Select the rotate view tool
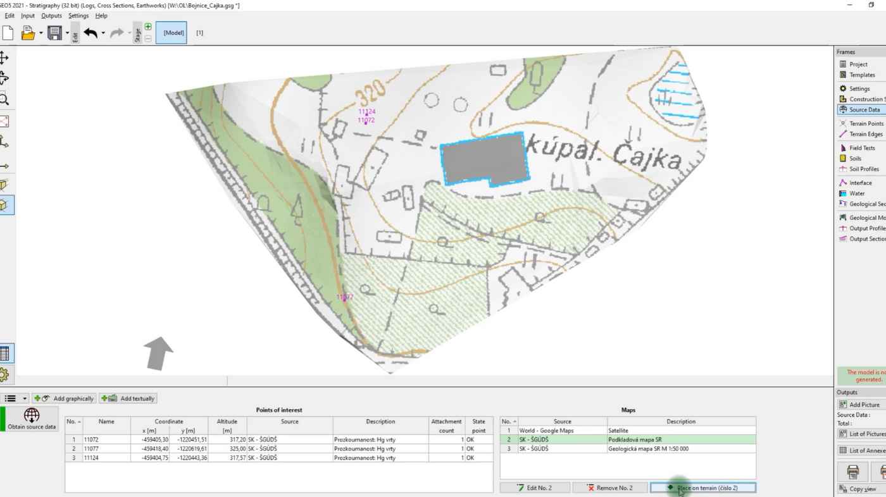Screen dimensions: 886x497 tap(4, 78)
